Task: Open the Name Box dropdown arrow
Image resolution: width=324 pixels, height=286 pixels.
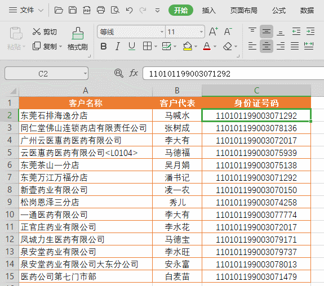Action: click(x=85, y=73)
